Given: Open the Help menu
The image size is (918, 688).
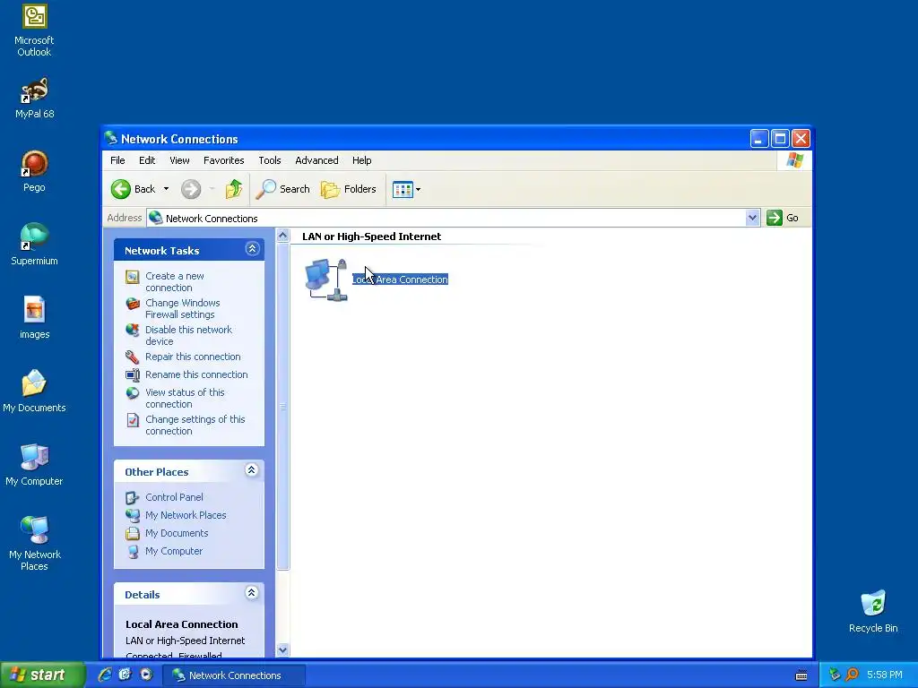Looking at the screenshot, I should click(362, 160).
